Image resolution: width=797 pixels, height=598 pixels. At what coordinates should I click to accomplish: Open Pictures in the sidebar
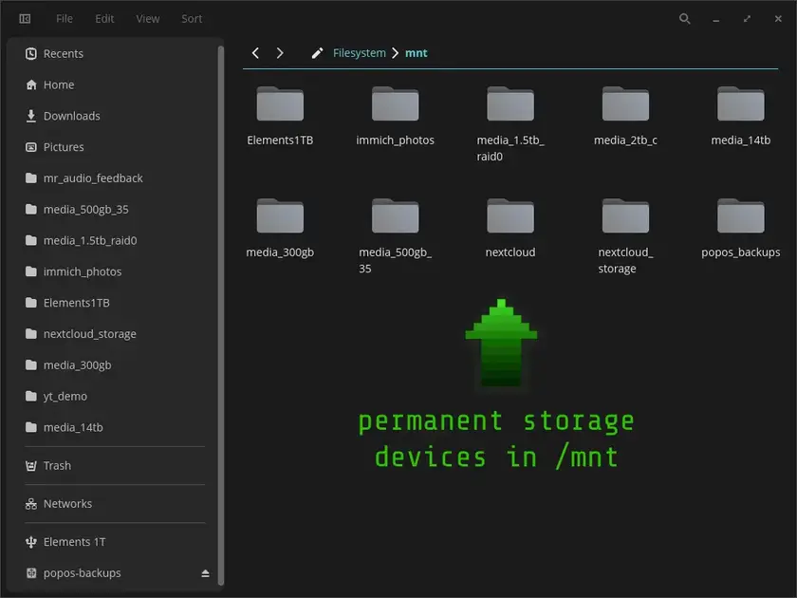pyautogui.click(x=116, y=147)
